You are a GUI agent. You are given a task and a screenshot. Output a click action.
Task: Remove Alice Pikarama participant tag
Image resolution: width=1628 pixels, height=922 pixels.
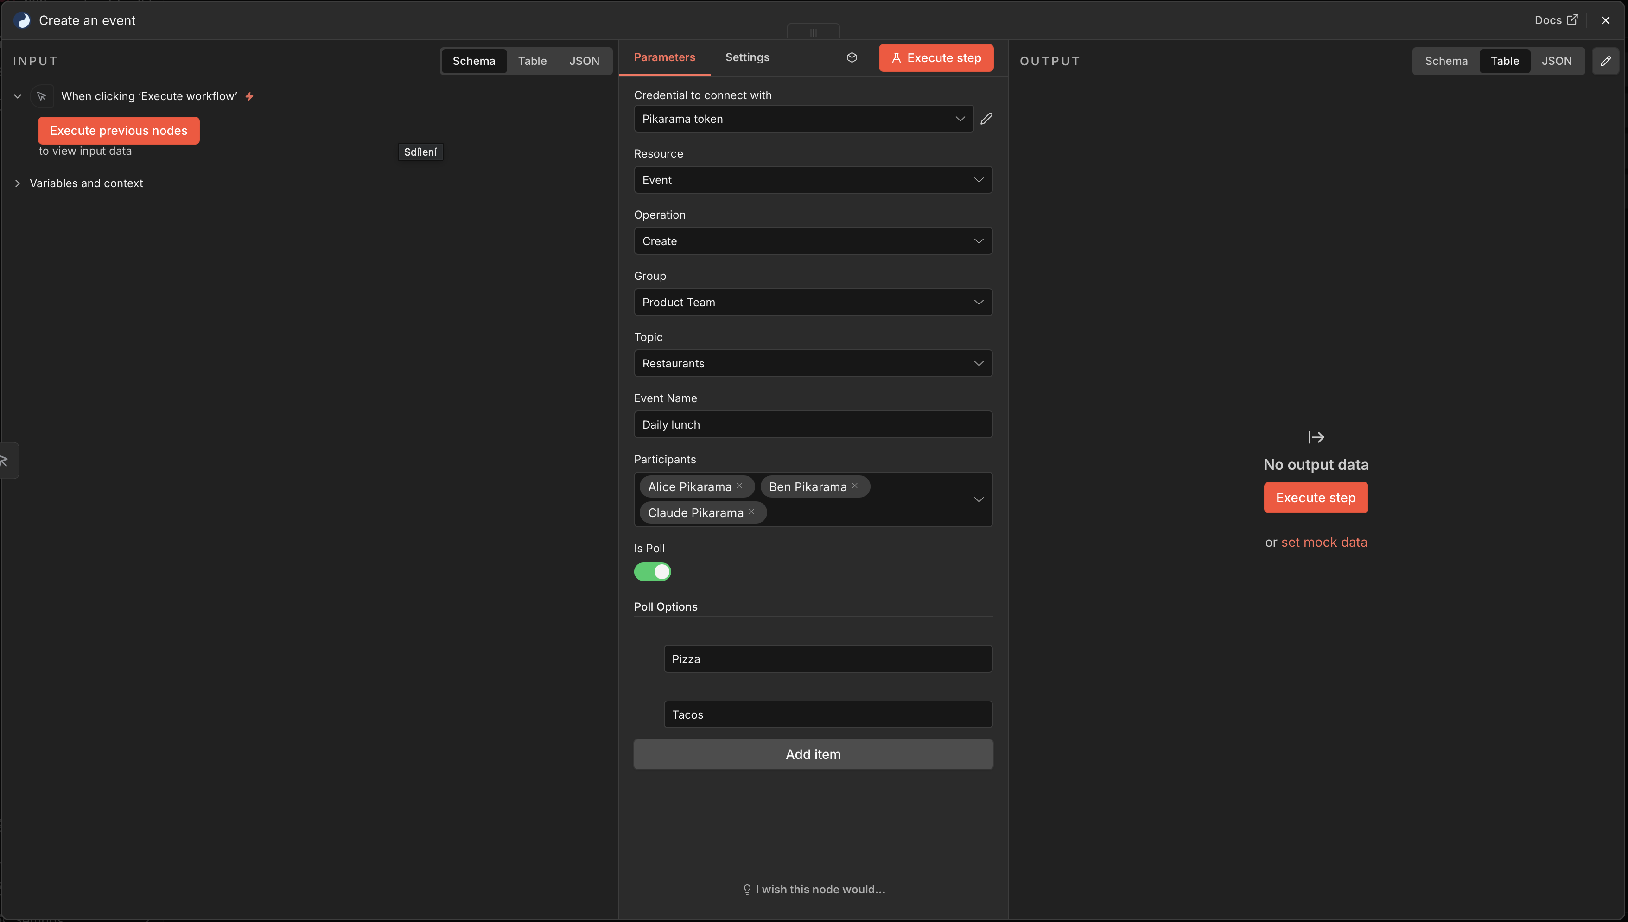(739, 486)
